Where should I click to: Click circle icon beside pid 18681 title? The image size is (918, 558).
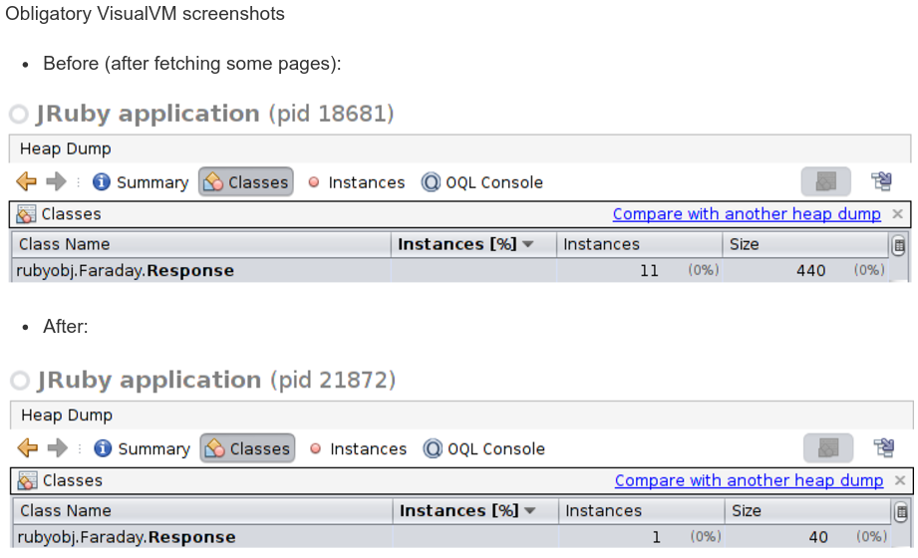[19, 115]
